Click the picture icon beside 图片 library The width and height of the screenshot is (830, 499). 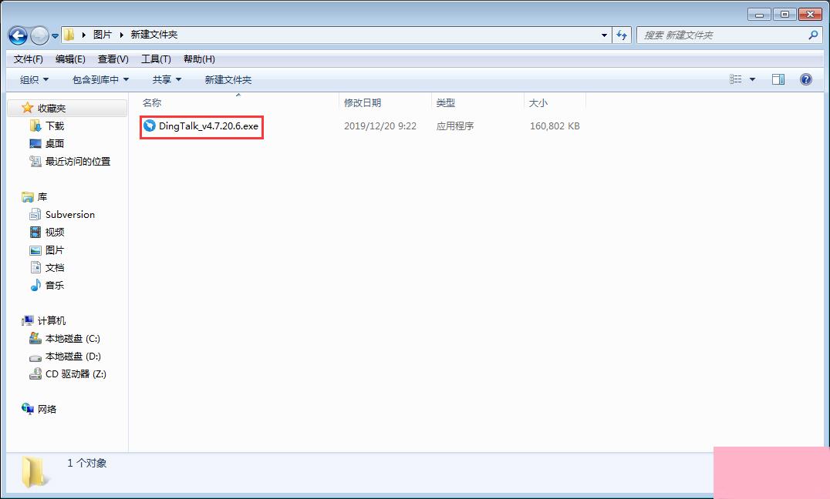pos(35,250)
